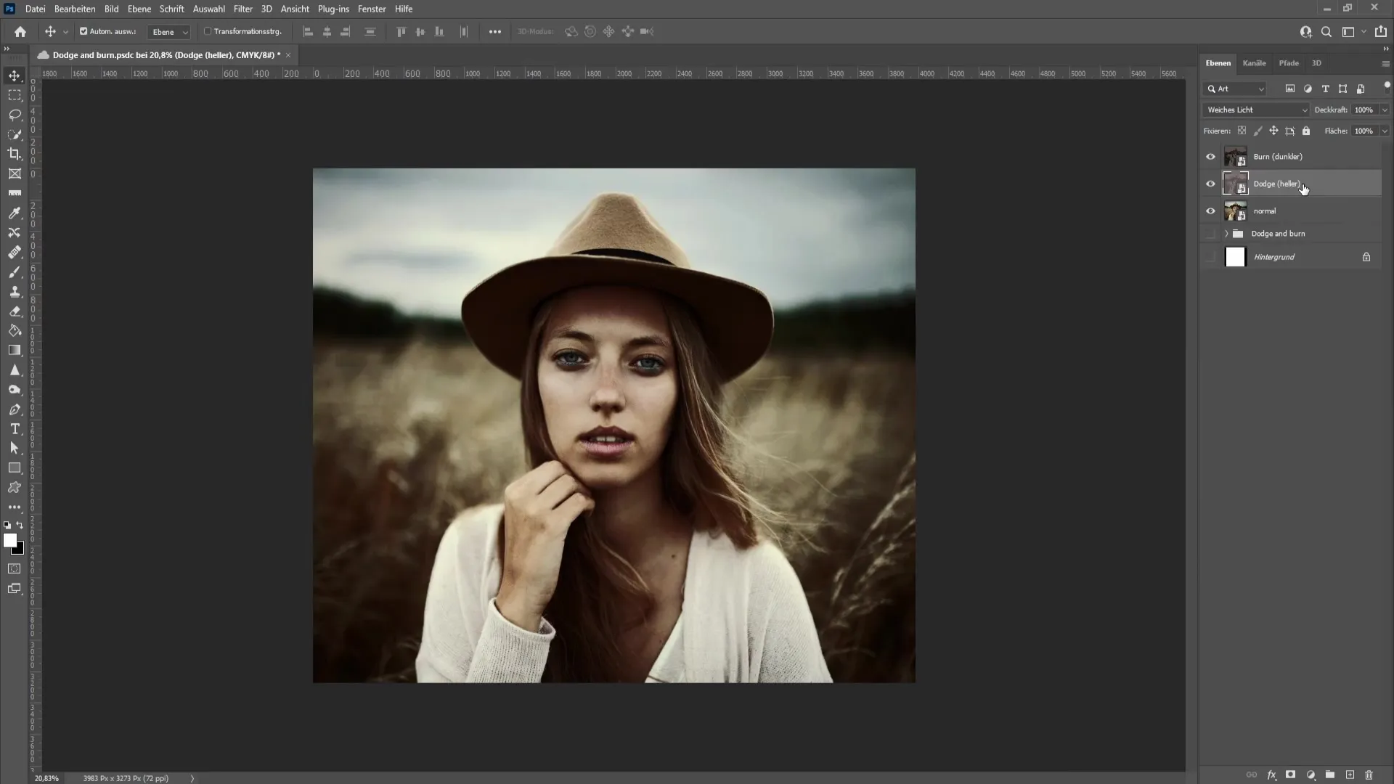Hide the Burn (dunkler) layer

1210,157
